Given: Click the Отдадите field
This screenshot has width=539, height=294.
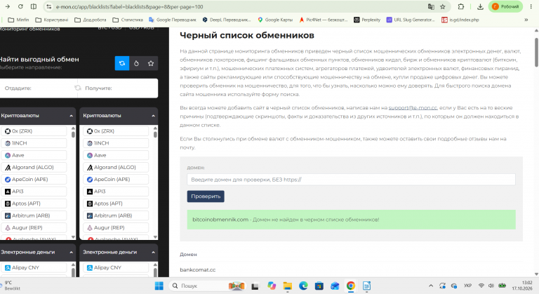Looking at the screenshot, I should pos(36,88).
